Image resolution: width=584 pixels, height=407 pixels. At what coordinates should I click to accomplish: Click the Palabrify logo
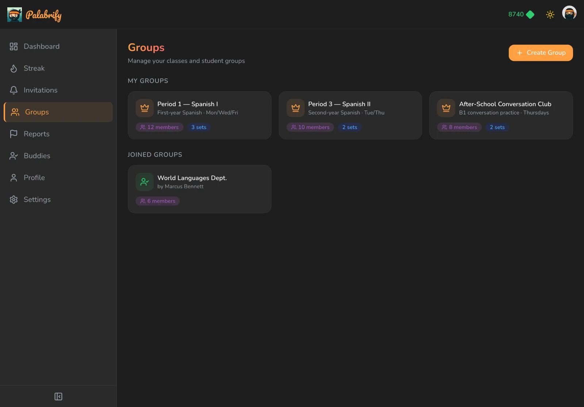pyautogui.click(x=34, y=15)
